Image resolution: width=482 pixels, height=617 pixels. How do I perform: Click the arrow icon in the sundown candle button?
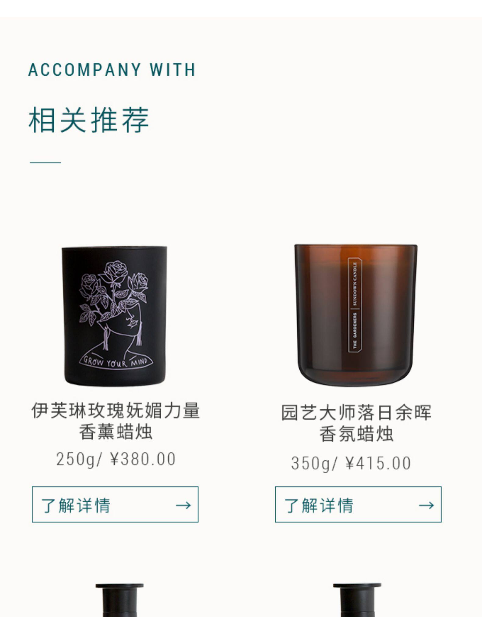tap(426, 505)
